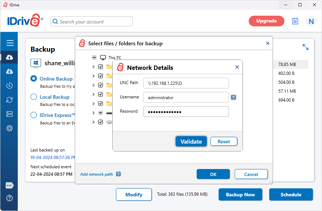Select the Local Backup radio button
This screenshot has width=322, height=211.
[x=34, y=97]
